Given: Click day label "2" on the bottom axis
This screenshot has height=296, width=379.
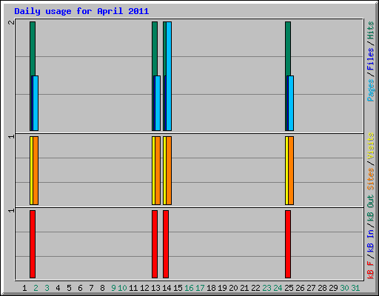Looking at the screenshot, I should (36, 288).
